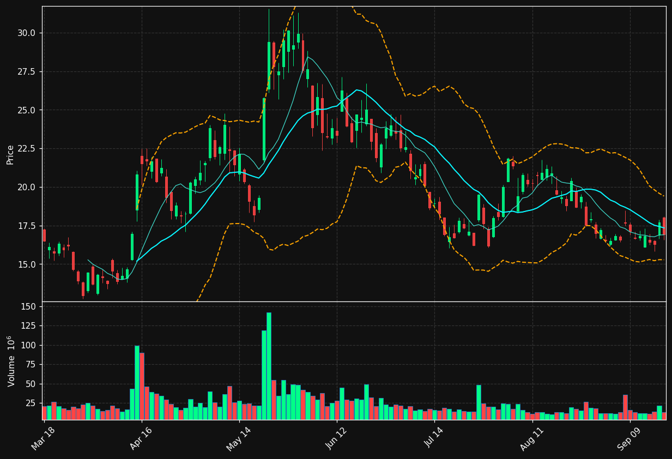This screenshot has height=459, width=672.
Task: Click the 25.0 price axis value
Action: [27, 110]
